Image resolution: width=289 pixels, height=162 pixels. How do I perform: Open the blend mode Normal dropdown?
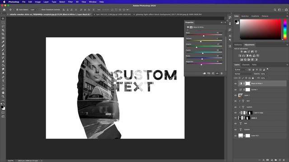click(x=243, y=74)
